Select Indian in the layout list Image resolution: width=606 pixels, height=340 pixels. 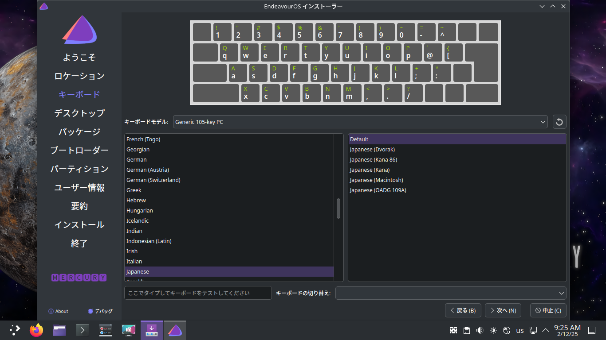[229, 231]
